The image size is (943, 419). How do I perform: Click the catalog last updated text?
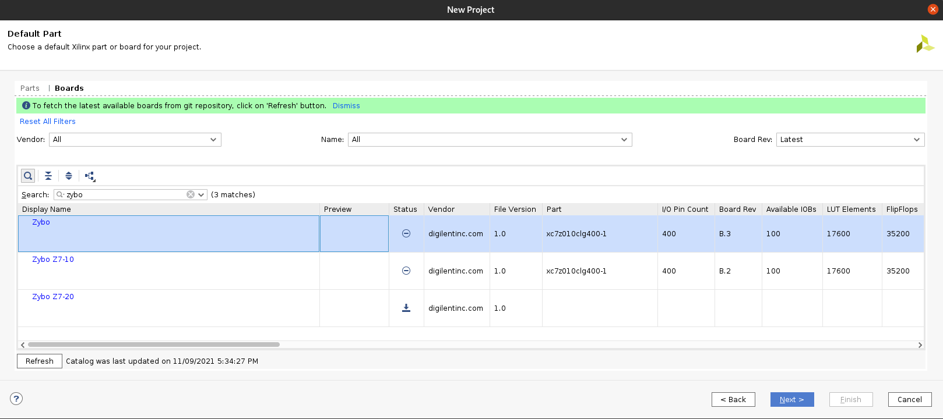click(x=162, y=361)
